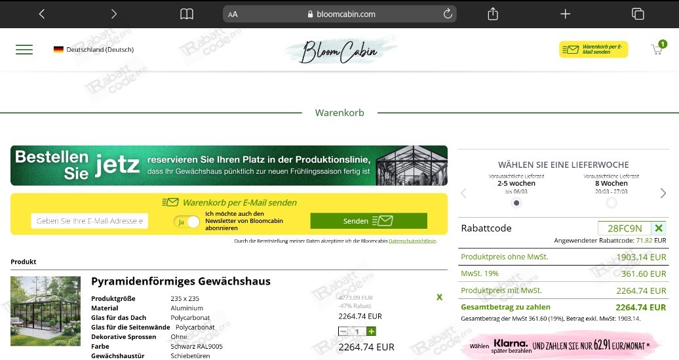Show previous delivery week with left arrow
This screenshot has height=360, width=679.
click(x=464, y=193)
